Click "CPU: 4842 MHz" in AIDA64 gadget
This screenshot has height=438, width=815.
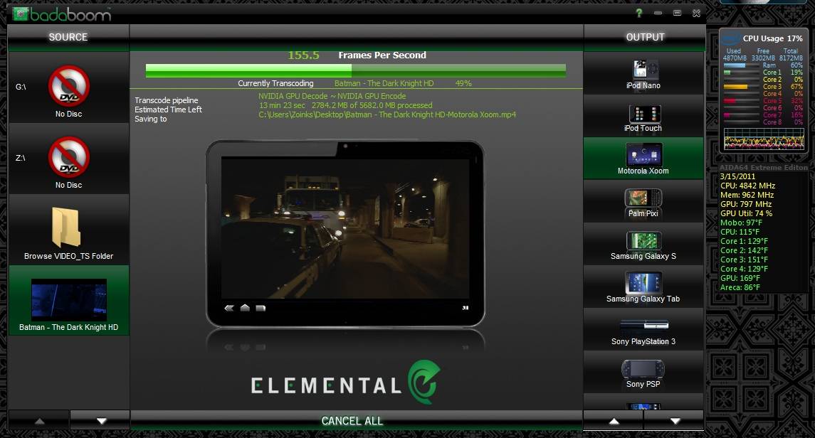point(747,186)
